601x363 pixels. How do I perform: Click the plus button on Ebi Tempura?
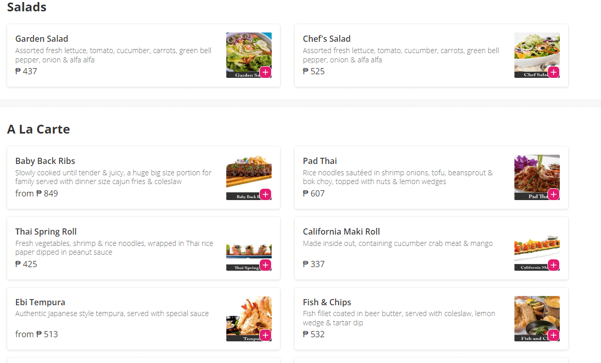(x=265, y=335)
